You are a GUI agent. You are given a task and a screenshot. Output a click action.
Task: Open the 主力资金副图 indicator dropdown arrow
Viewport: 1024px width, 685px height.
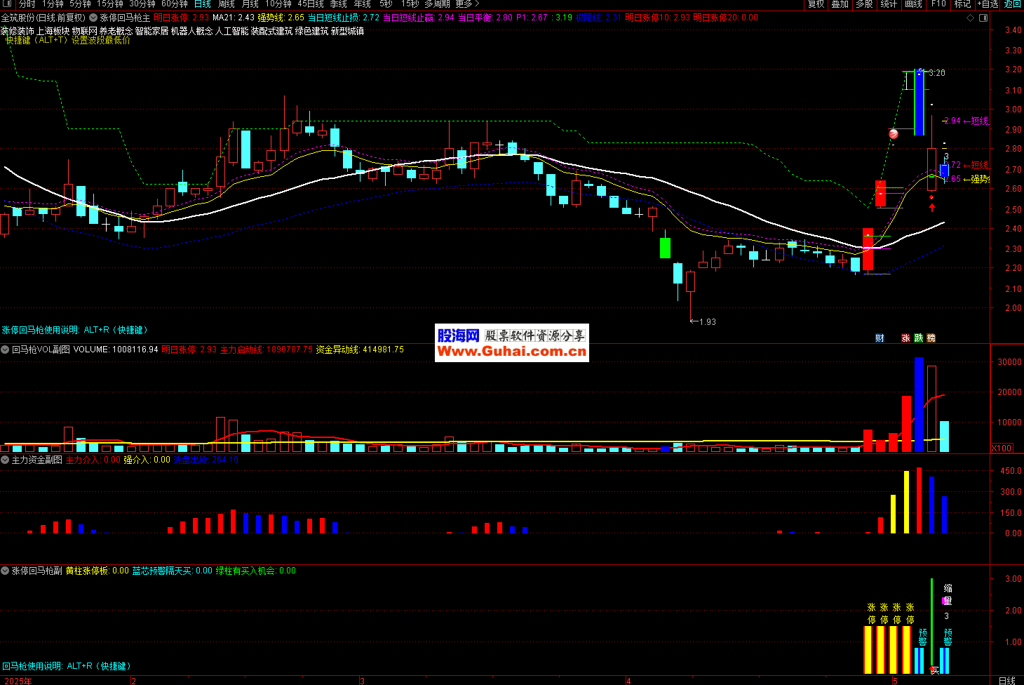[x=6, y=460]
